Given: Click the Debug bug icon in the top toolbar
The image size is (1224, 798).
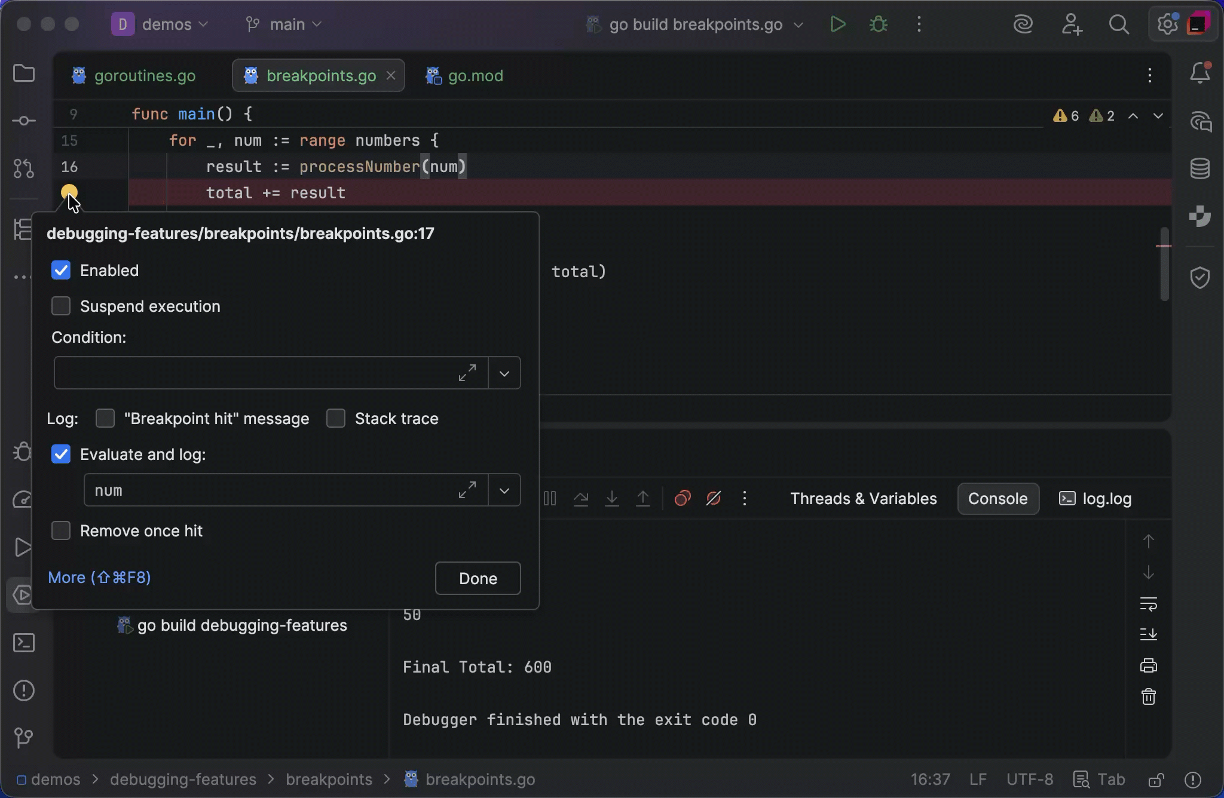Looking at the screenshot, I should click(x=878, y=24).
